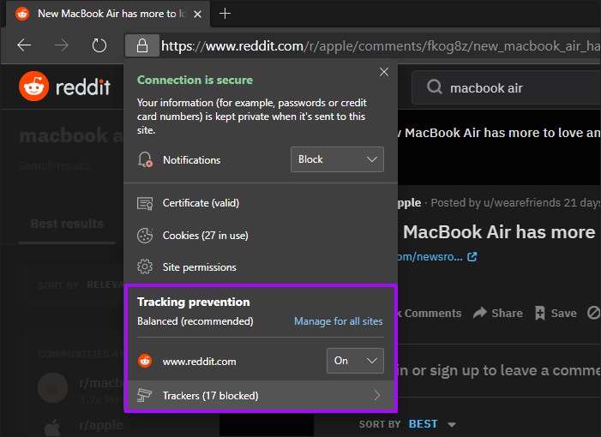Select the New MacBook Air browser tab
This screenshot has width=601, height=437.
[109, 14]
